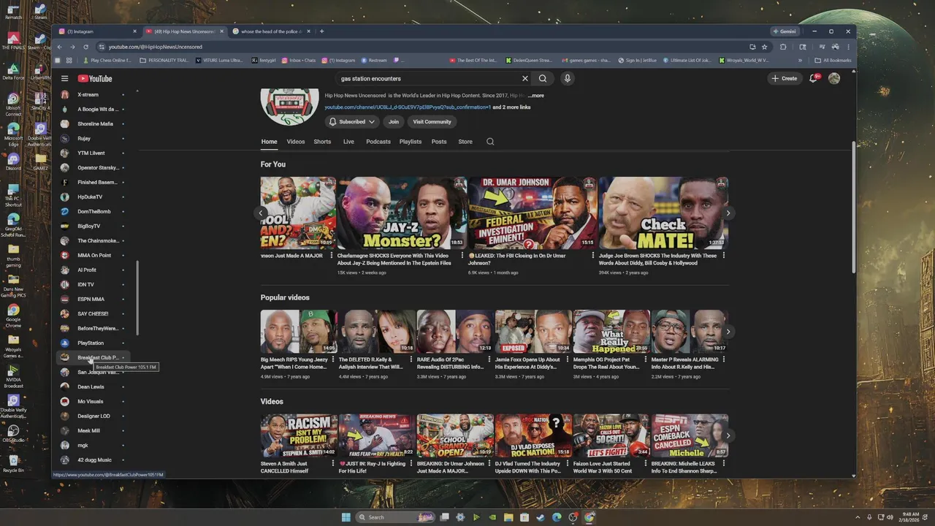This screenshot has width=935, height=526.
Task: Open the Dr. Umar Johnson federal investigation thumbnail
Action: pos(531,213)
